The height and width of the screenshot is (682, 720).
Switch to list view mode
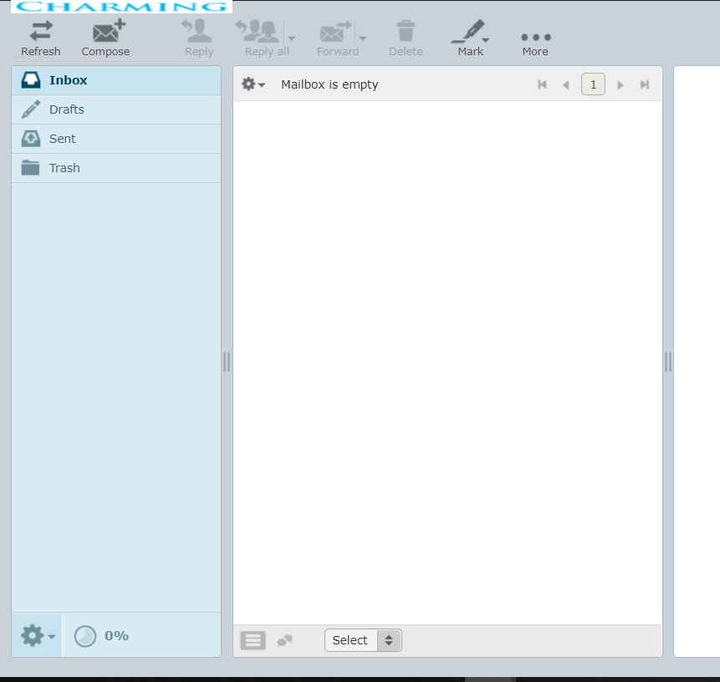click(253, 640)
